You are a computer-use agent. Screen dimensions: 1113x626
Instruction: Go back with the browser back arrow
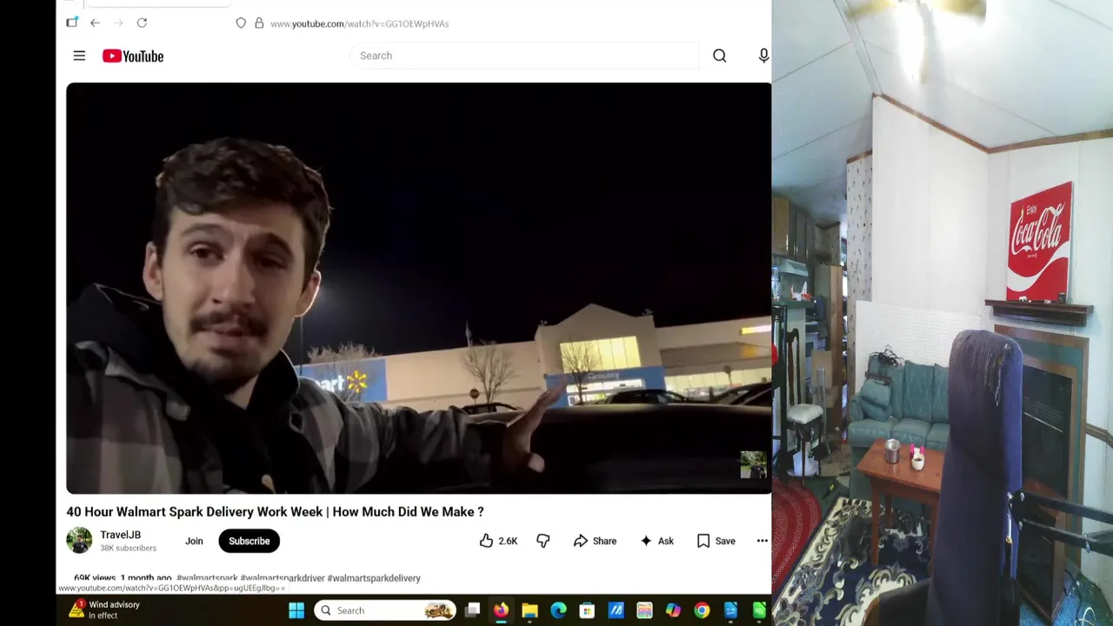[x=95, y=23]
